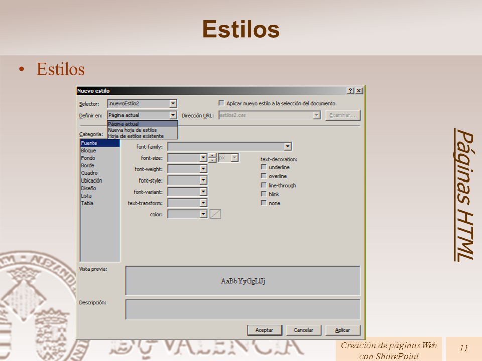Screen dimensions: 482x361
Task: Click the estilos2.css URL field
Action: click(x=266, y=115)
